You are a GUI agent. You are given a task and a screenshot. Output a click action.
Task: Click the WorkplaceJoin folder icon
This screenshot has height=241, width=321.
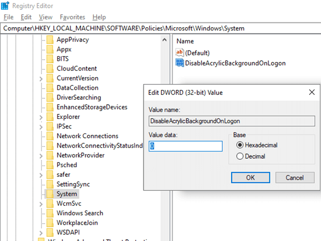[50, 223]
